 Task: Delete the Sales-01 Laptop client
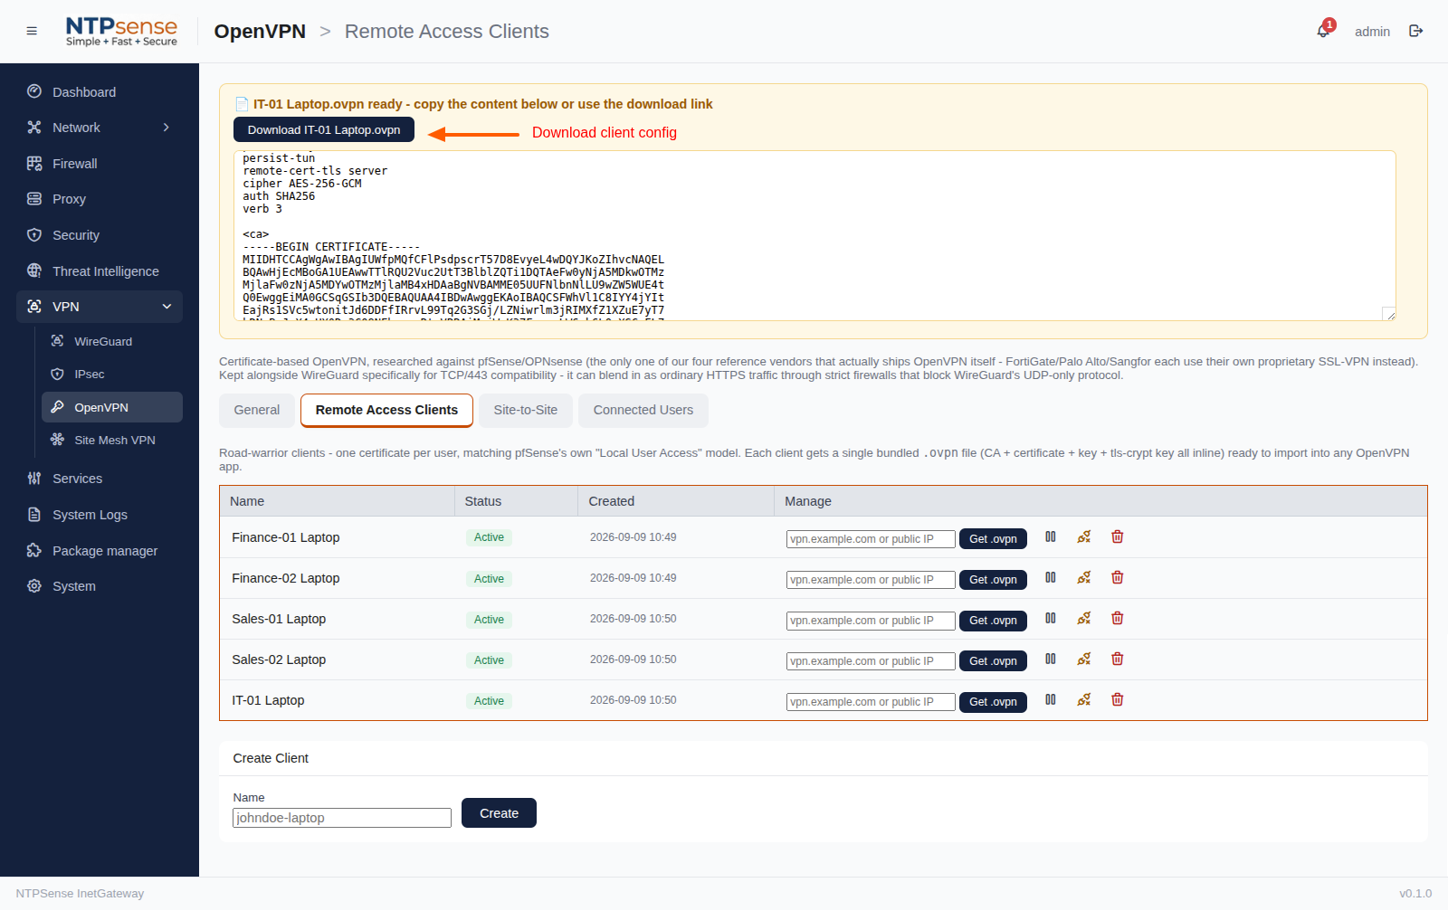[1118, 618]
